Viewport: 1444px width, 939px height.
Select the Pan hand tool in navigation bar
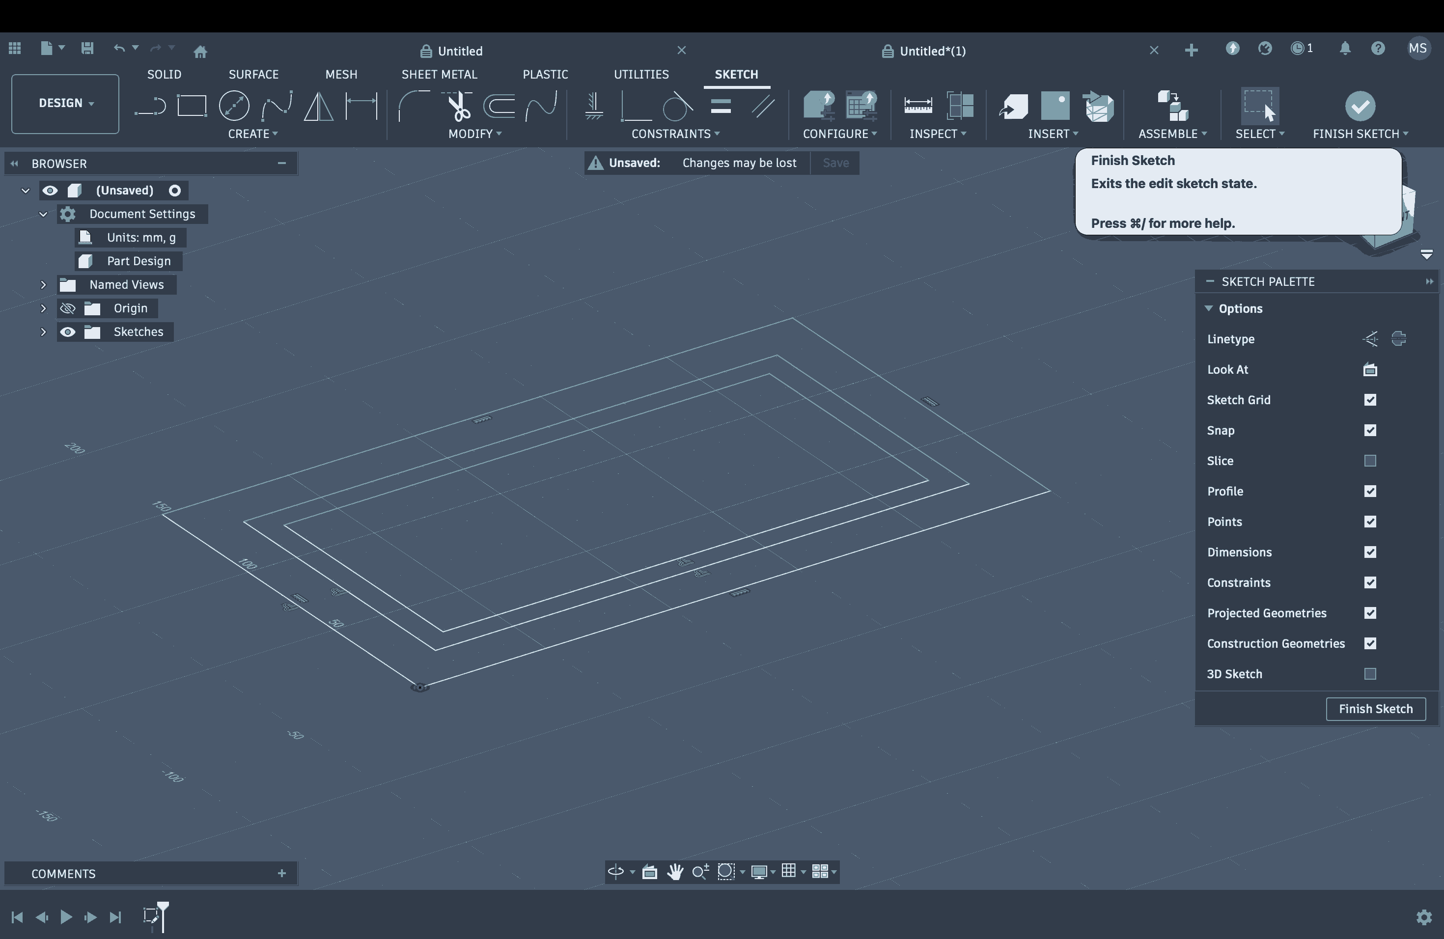pos(675,872)
